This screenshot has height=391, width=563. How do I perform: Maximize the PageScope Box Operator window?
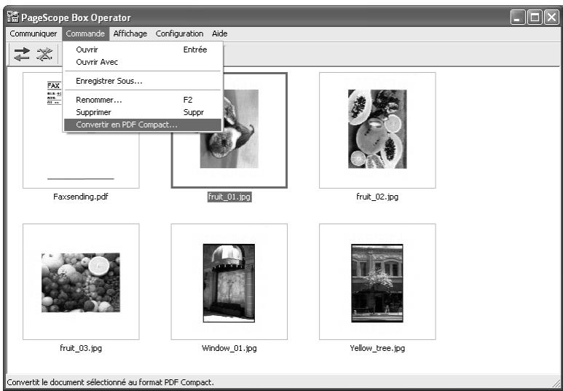[x=535, y=17]
